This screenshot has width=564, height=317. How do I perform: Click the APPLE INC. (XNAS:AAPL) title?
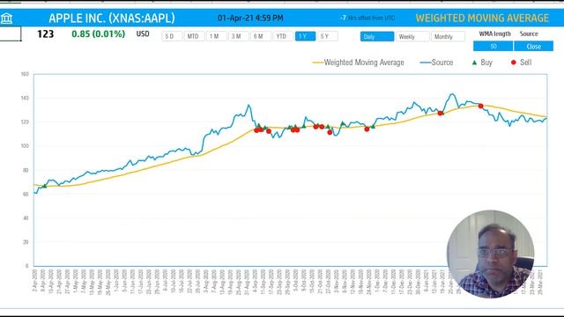point(112,18)
